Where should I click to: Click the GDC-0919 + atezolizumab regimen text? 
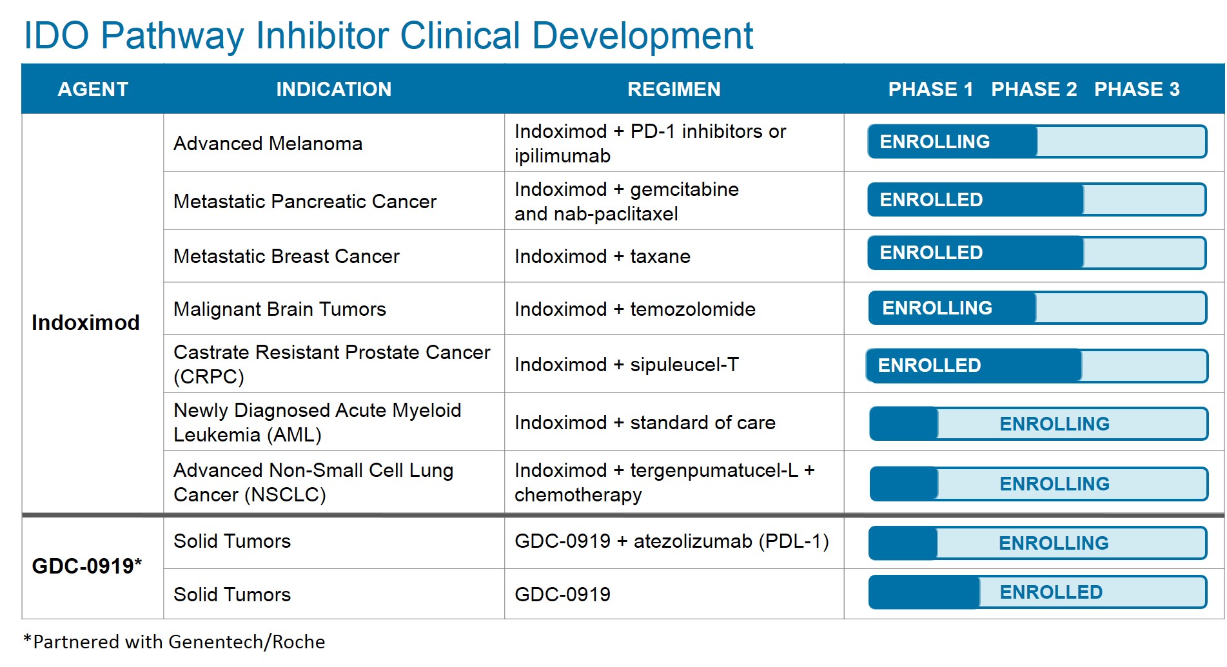(671, 541)
